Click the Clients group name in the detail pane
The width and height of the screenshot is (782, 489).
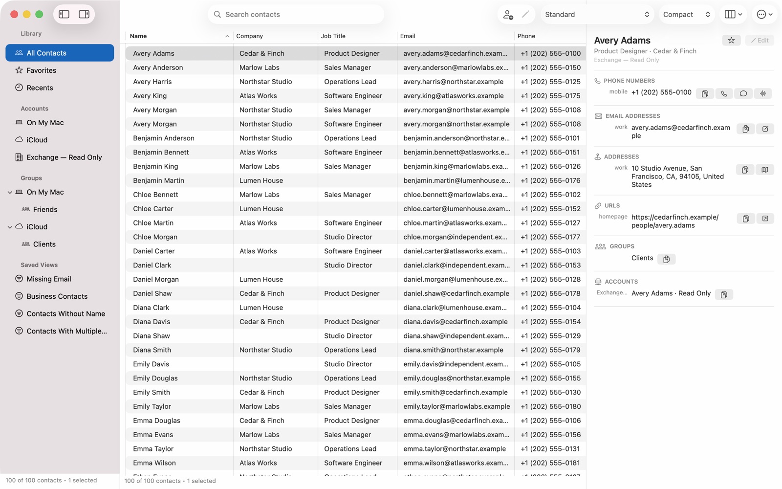(x=642, y=258)
